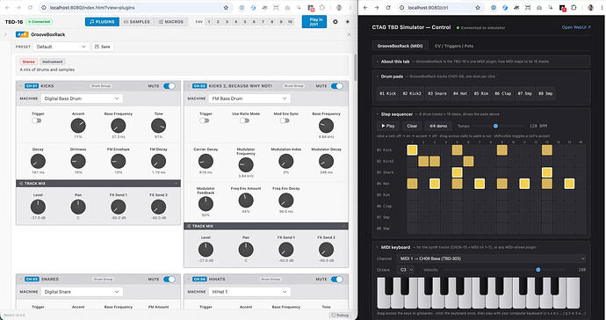Enable Mod Env Sync switch

click(285, 120)
